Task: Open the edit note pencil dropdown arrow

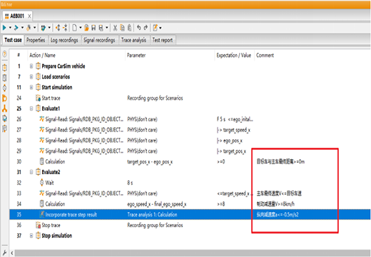Action: [161, 28]
